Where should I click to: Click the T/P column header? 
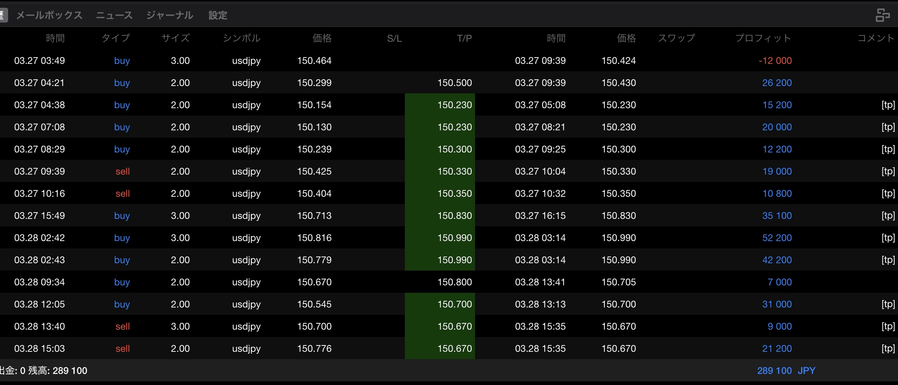pyautogui.click(x=464, y=38)
